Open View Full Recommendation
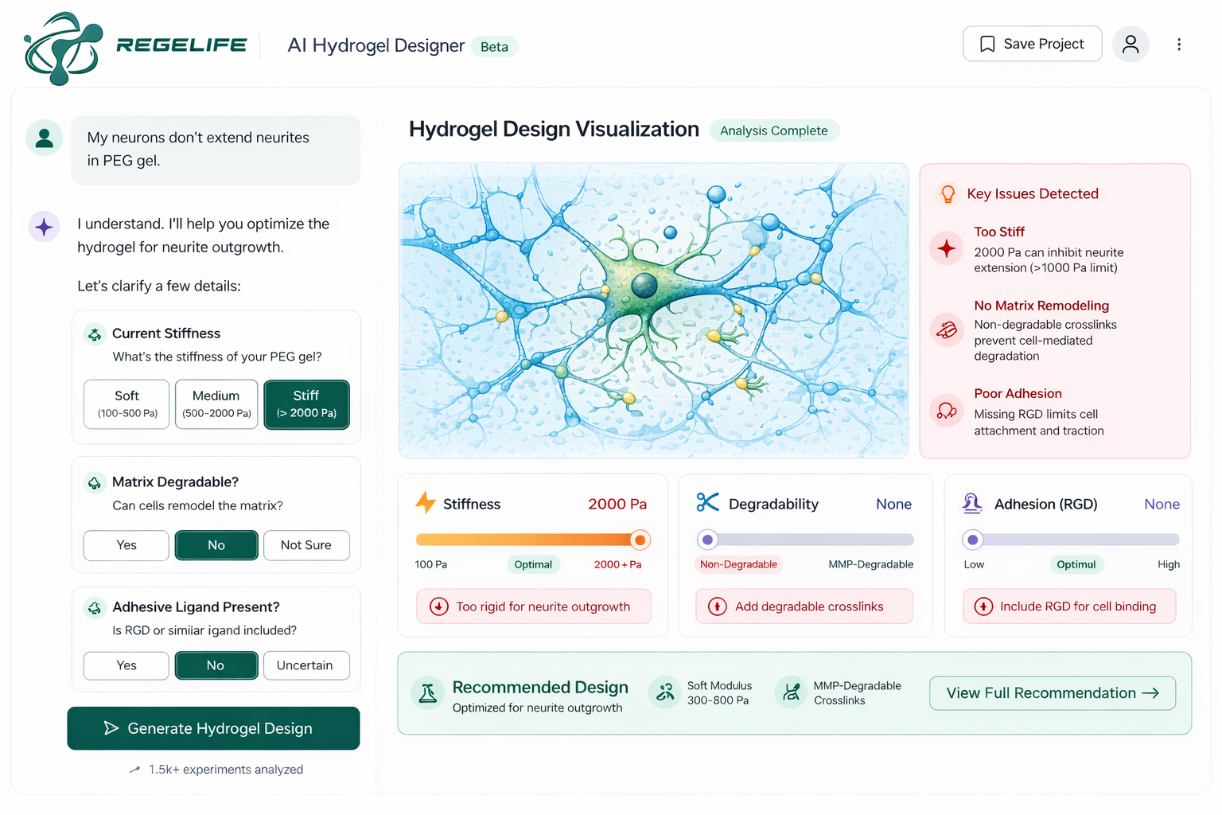Screen dimensions: 1222x815 pyautogui.click(x=1052, y=692)
